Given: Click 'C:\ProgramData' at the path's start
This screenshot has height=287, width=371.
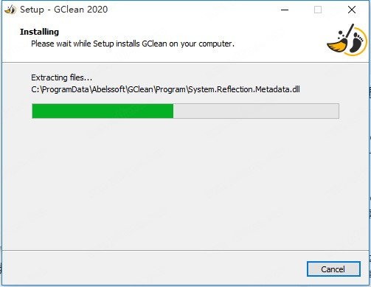Looking at the screenshot, I should (60, 89).
